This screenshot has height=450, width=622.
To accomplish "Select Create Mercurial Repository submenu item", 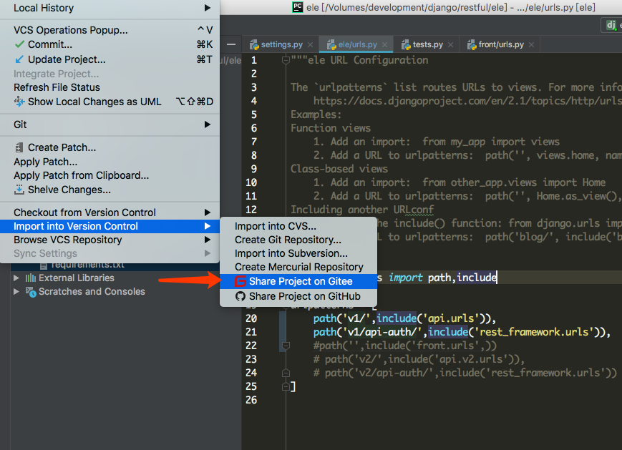I will tap(298, 267).
